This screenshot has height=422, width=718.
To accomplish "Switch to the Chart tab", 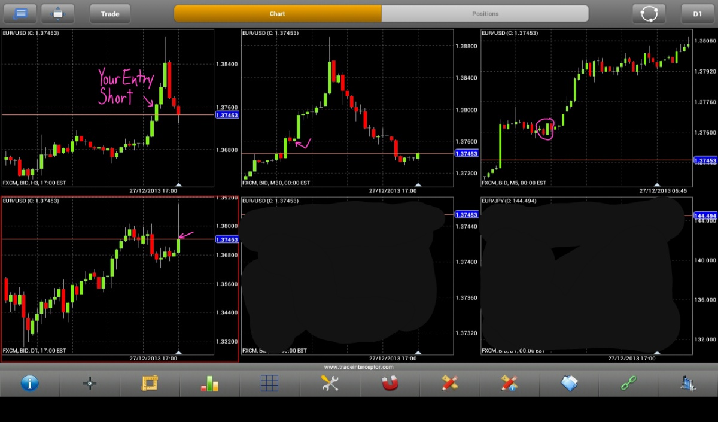I will tap(278, 14).
